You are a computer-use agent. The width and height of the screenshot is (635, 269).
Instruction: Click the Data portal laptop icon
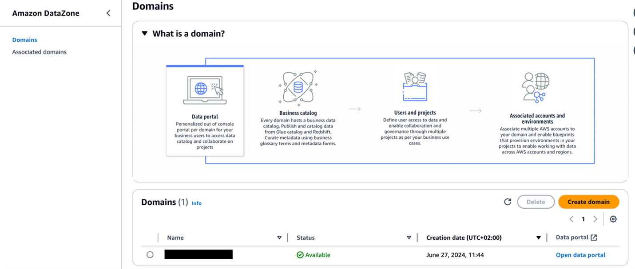tap(205, 90)
